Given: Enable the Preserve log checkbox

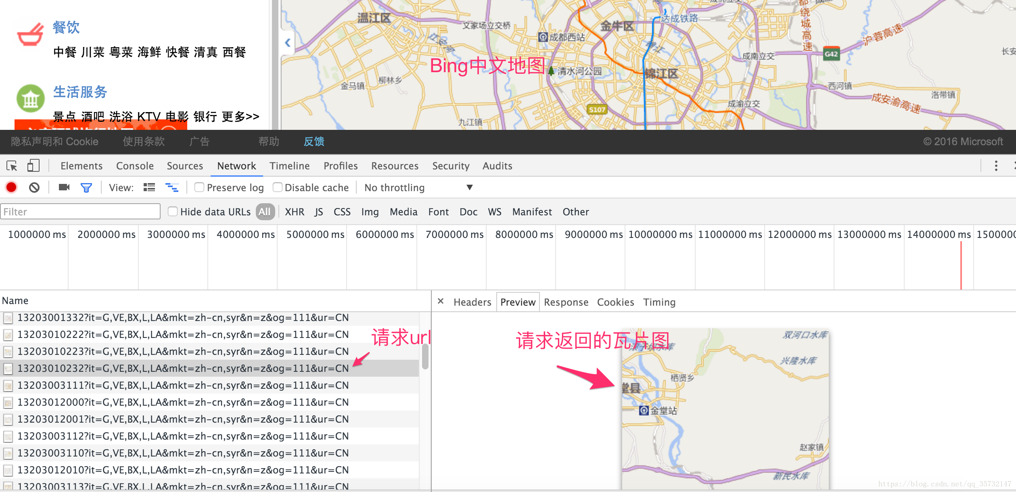Looking at the screenshot, I should coord(199,187).
